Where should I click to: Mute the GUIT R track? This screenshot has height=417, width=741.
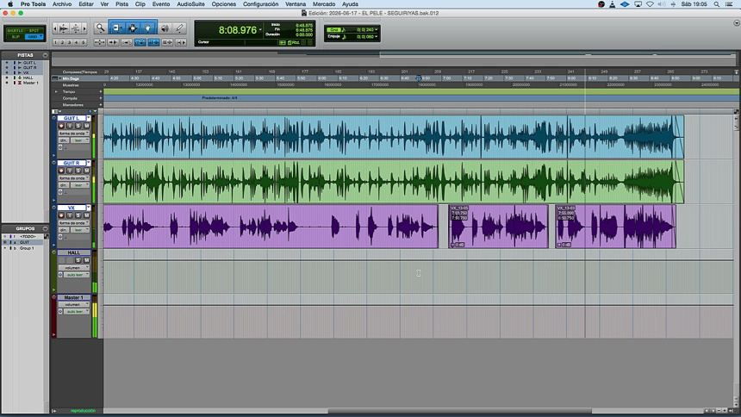point(86,171)
